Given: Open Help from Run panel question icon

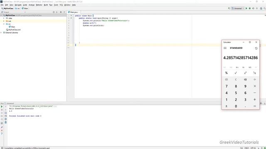Looking at the screenshot, I should coord(2,134).
